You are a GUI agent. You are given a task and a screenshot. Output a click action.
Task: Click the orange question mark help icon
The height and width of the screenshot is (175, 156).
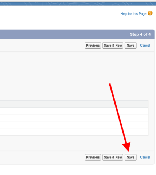(150, 13)
